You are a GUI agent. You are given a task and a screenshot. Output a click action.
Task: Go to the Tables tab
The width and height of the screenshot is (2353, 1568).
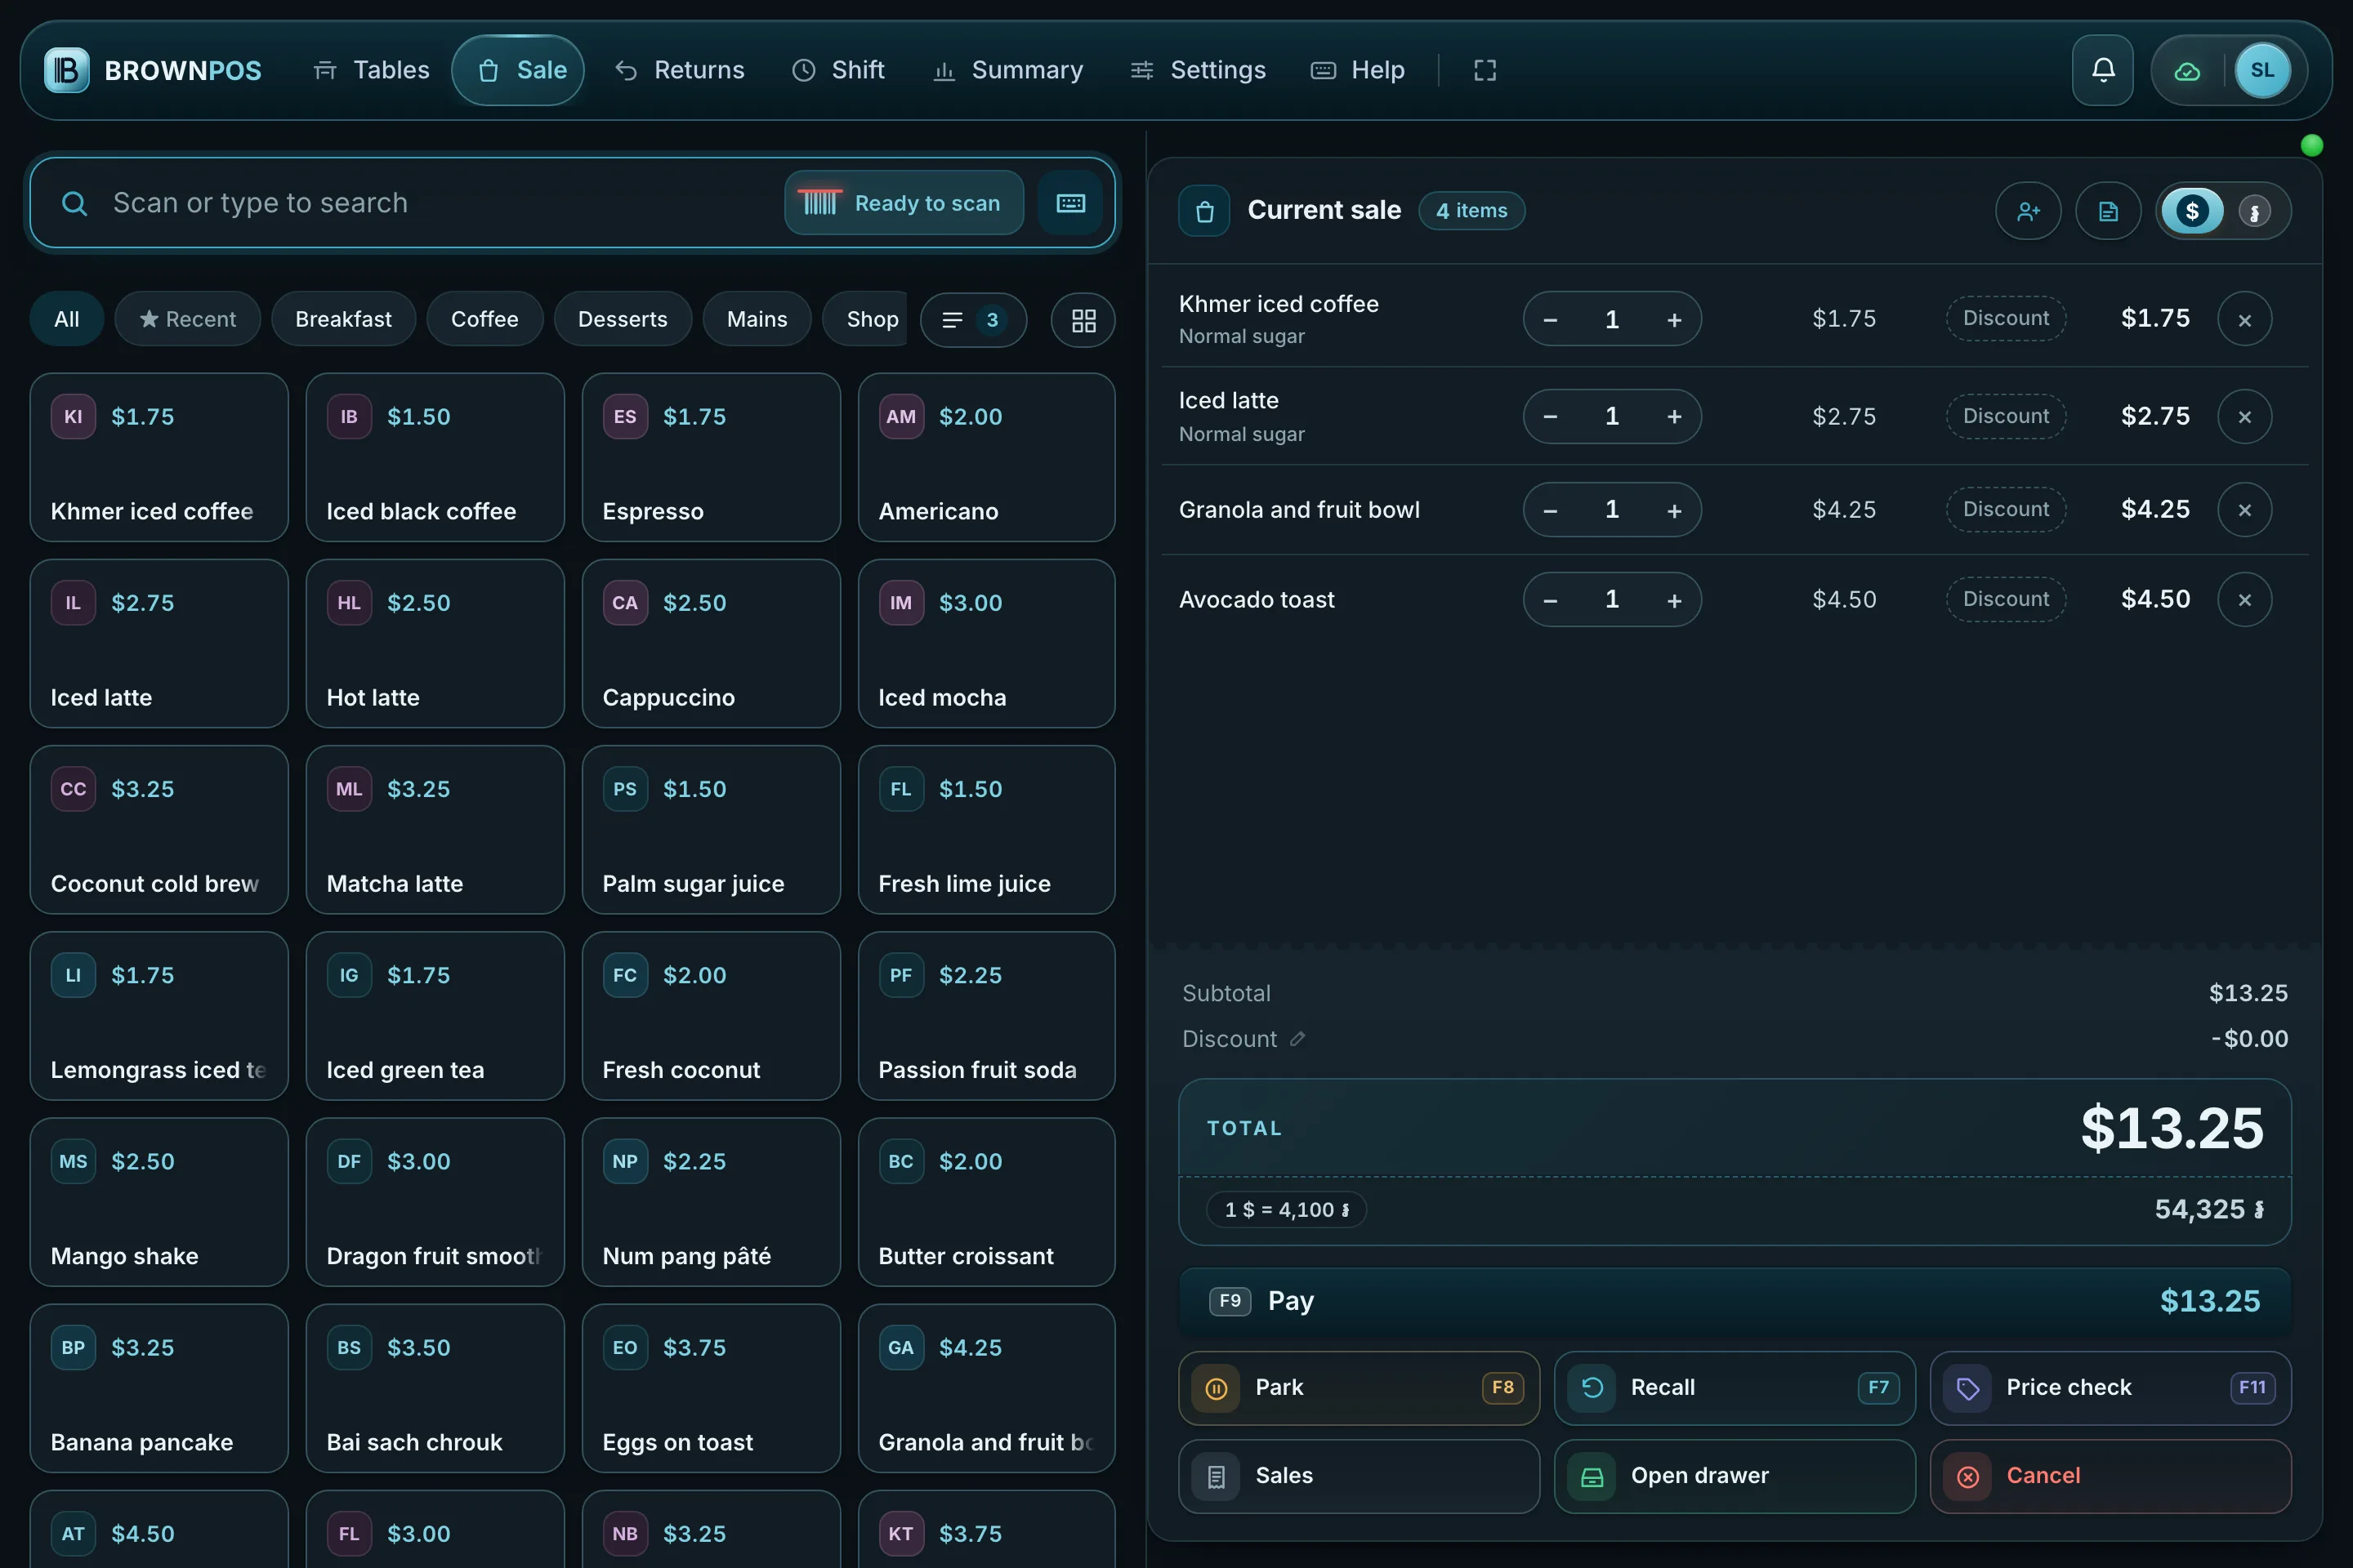point(371,70)
